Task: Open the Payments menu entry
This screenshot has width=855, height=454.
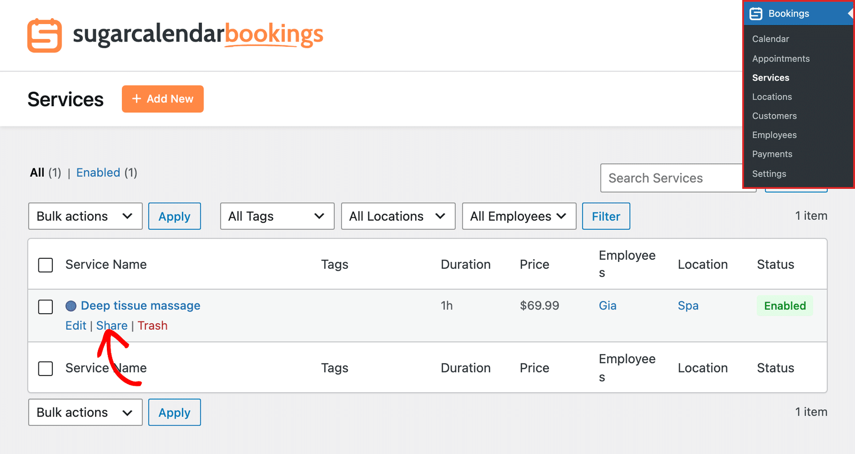Action: [x=772, y=154]
